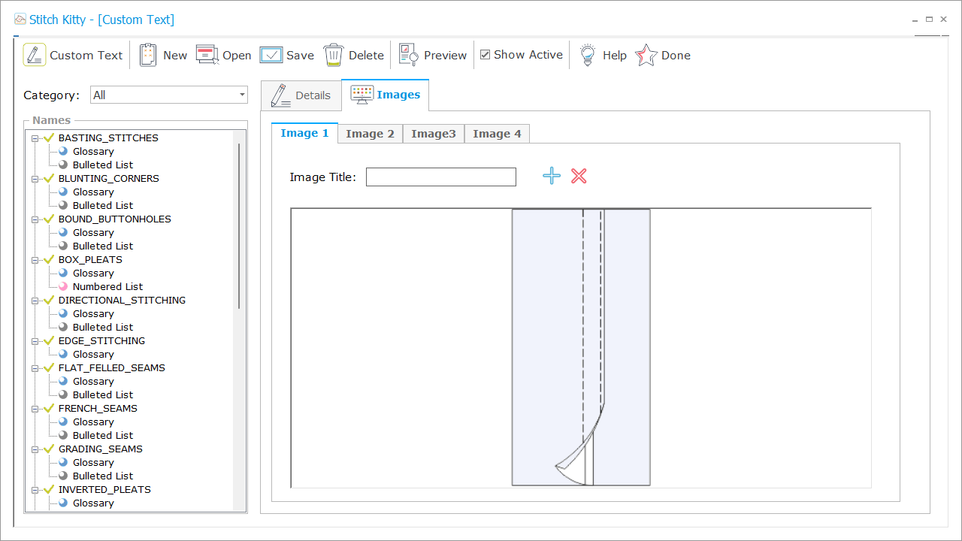This screenshot has width=962, height=541.
Task: Click the Names list vertical scrollbar
Action: [240, 225]
